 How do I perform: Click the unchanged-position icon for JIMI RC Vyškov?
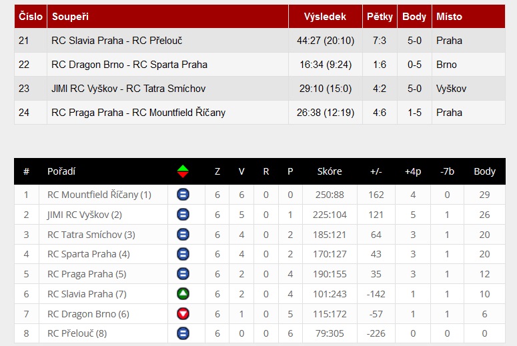pyautogui.click(x=183, y=215)
